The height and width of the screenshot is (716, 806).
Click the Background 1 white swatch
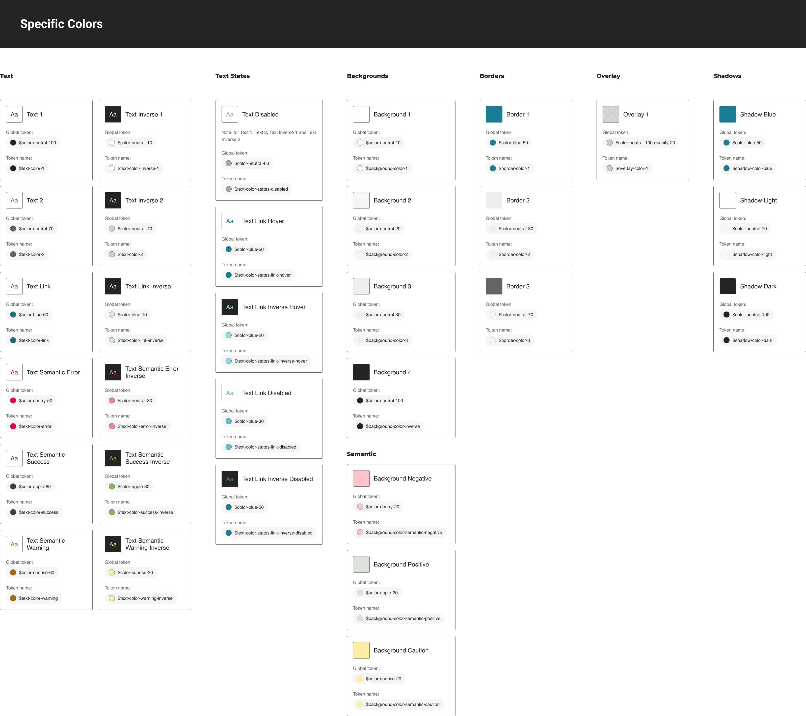pos(361,114)
